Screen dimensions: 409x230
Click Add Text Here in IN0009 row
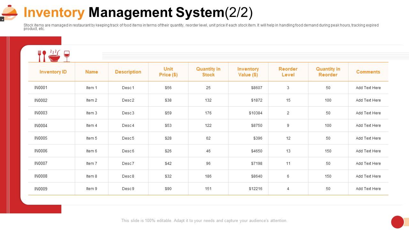click(368, 189)
